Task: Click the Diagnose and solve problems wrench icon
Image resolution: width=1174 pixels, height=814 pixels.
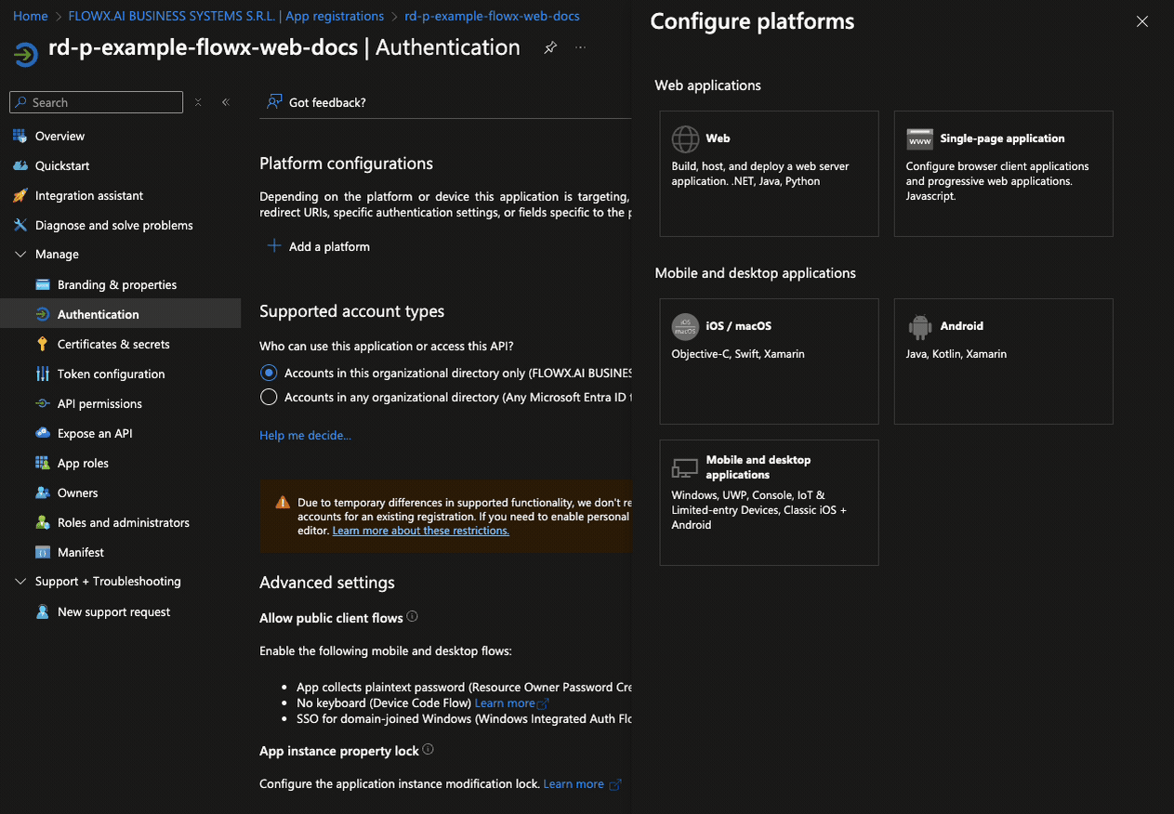Action: tap(20, 226)
